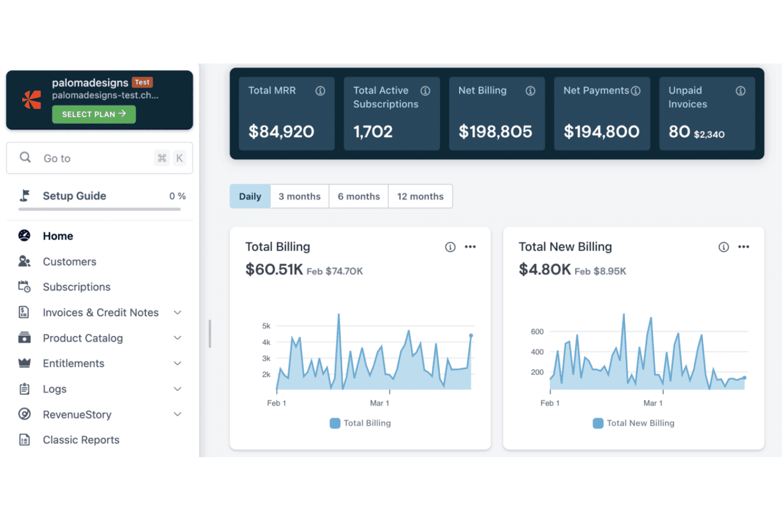The height and width of the screenshot is (521, 782).
Task: Go to the Home page link
Action: pyautogui.click(x=58, y=236)
